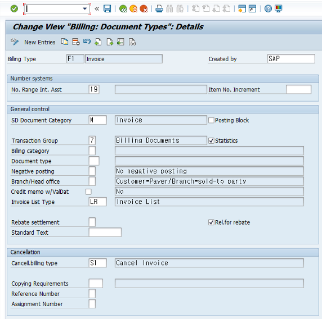Click the Undo Change icon
Viewport: 322px width, 319px height.
click(x=87, y=42)
